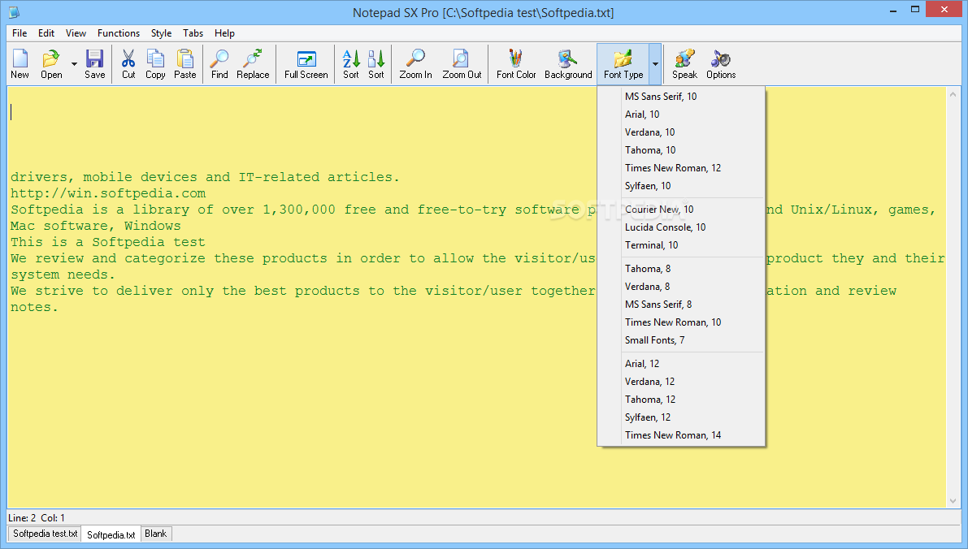Expand the Open button dropdown arrow
Viewport: 968px width, 549px height.
coord(74,64)
